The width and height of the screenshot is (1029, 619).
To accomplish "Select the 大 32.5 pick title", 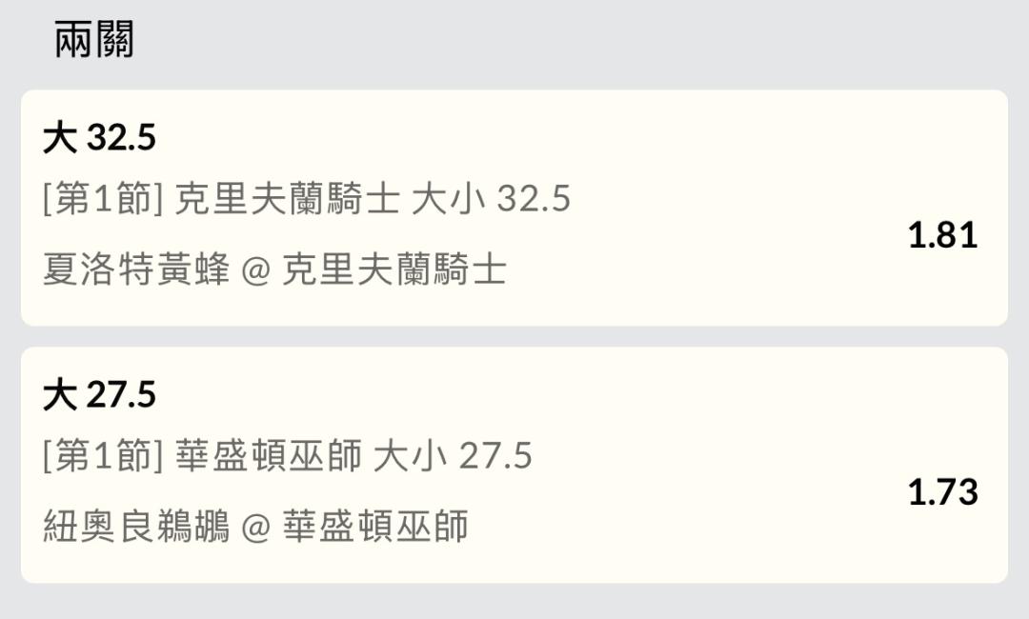I will (x=99, y=139).
